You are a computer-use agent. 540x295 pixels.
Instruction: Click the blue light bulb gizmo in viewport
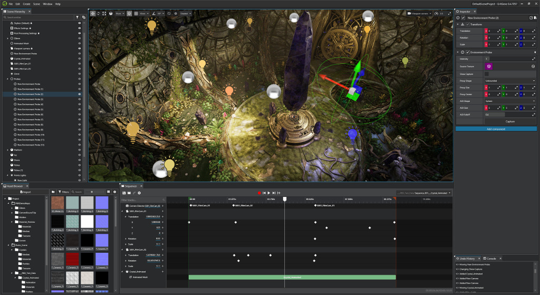pos(352,135)
